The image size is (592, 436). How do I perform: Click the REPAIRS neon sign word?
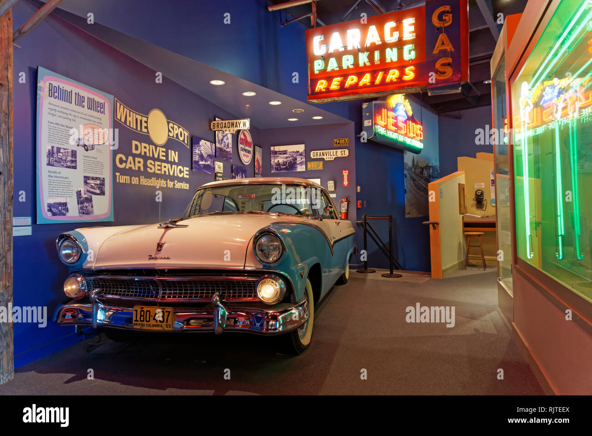365,79
